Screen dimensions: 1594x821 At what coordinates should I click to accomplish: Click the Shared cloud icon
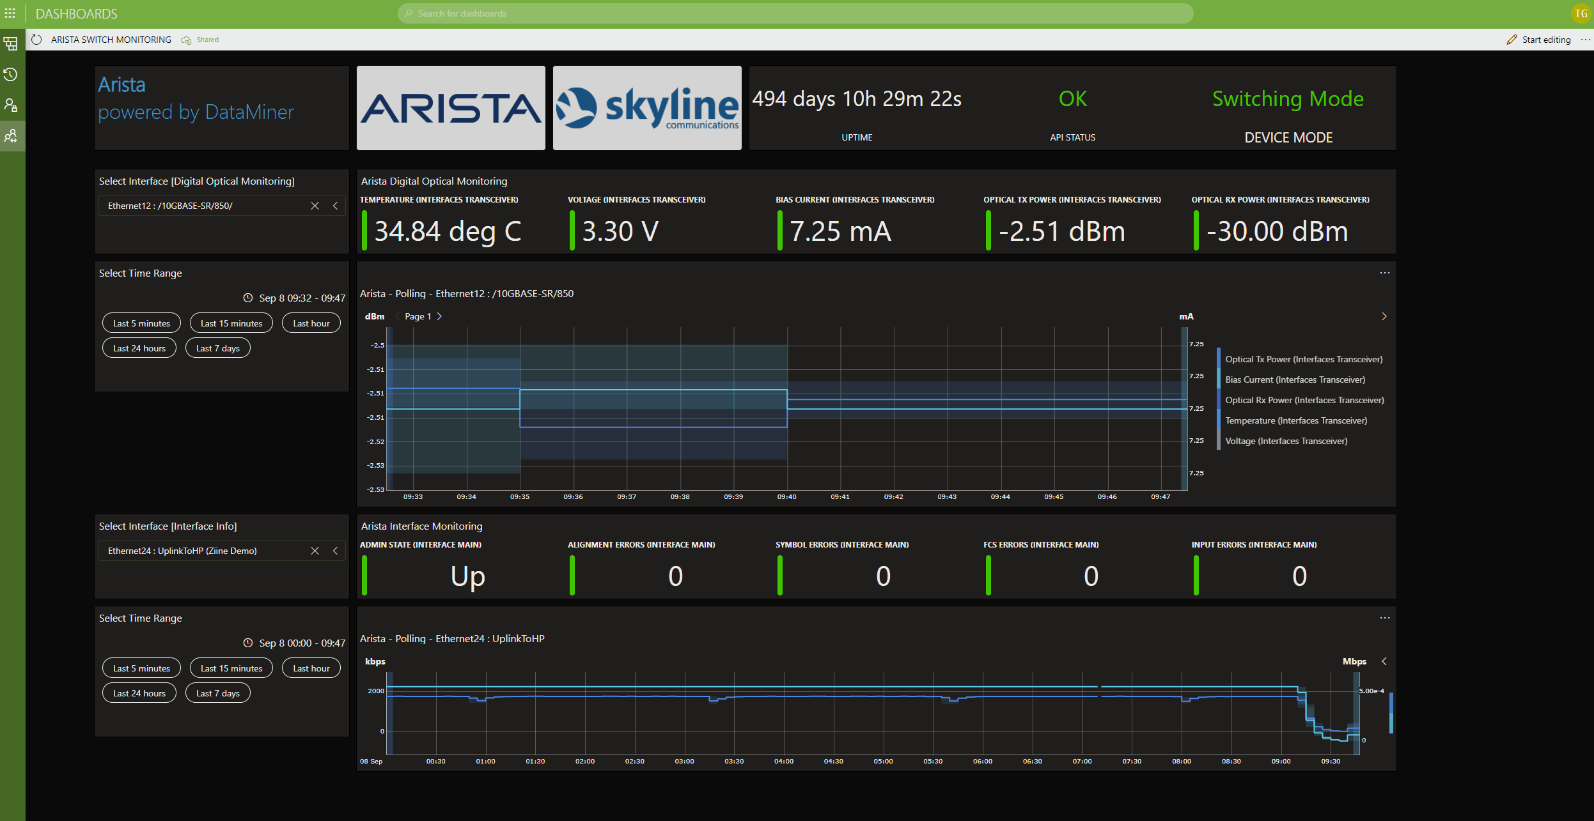(x=186, y=40)
